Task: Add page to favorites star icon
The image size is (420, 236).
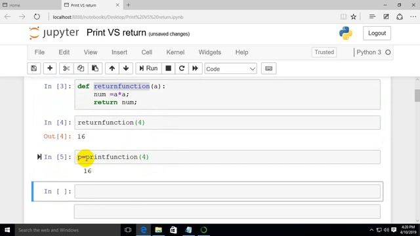Action: click(354, 17)
